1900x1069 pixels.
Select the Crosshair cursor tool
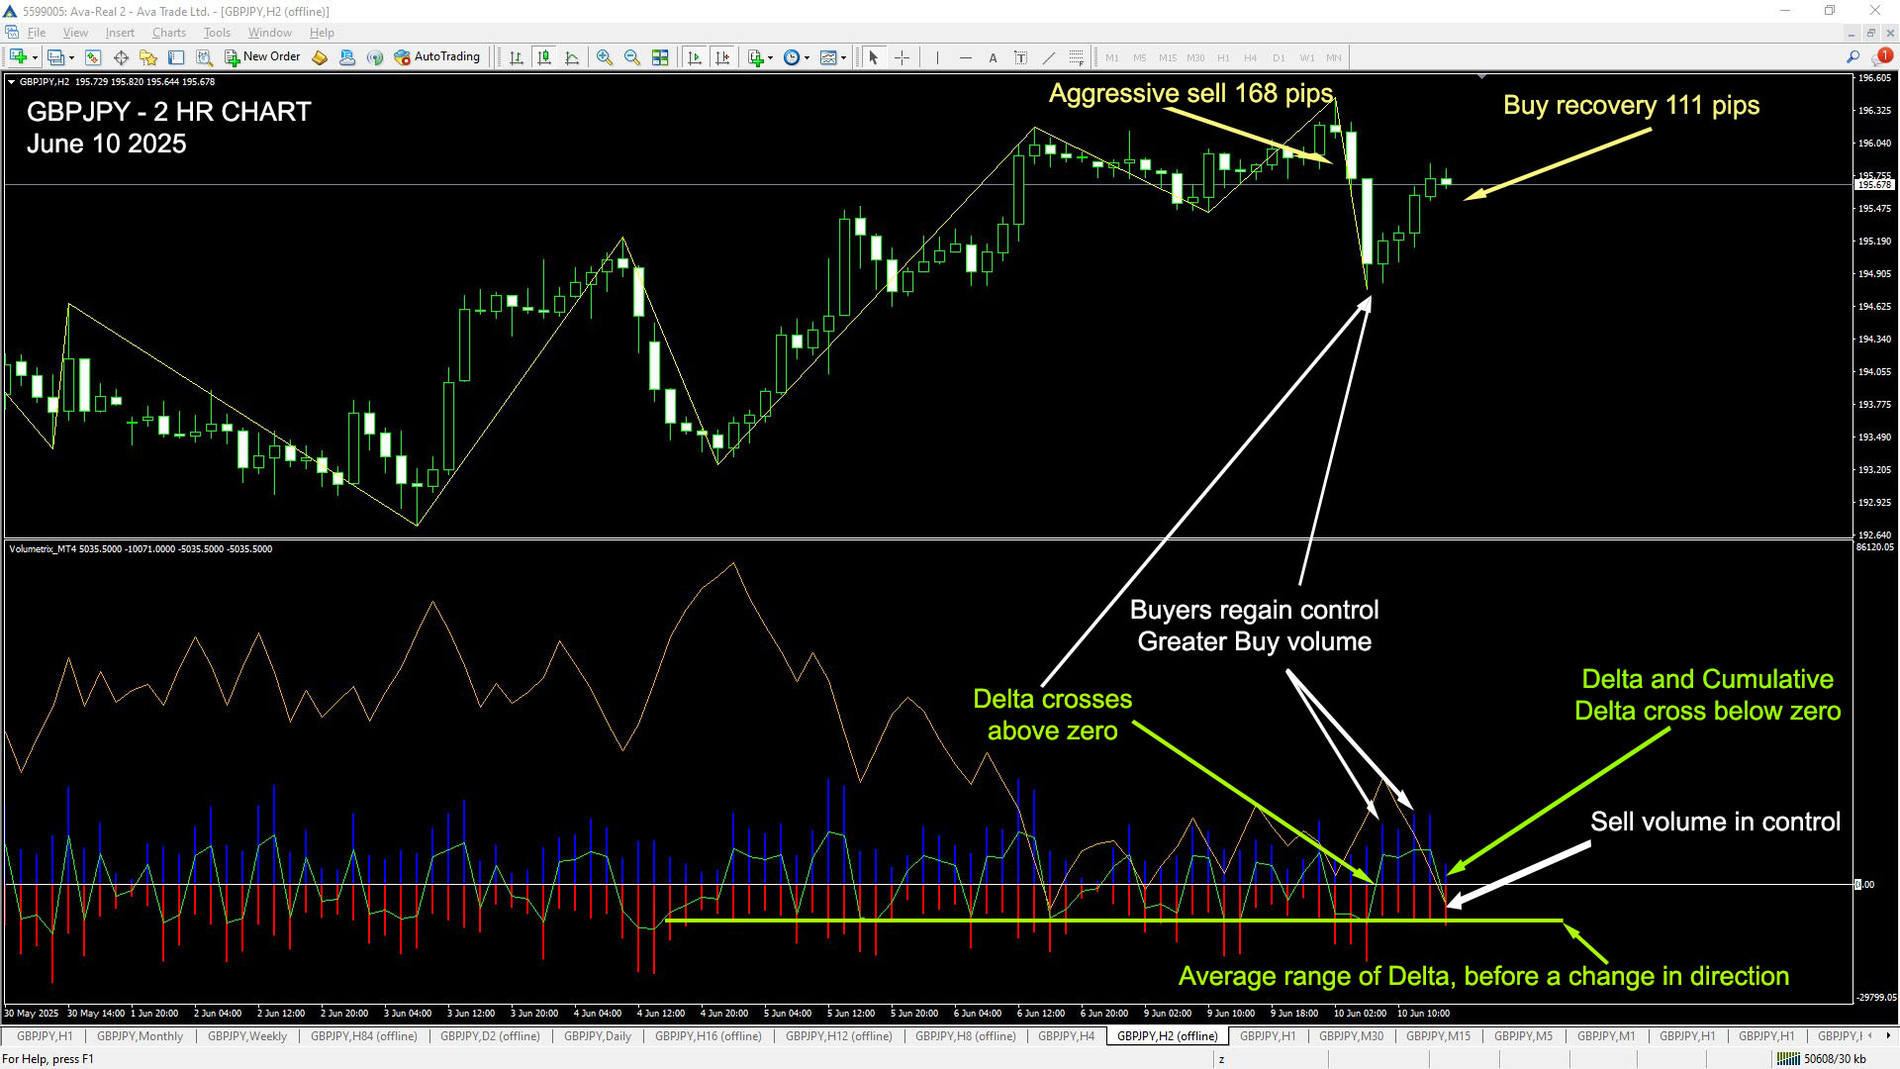(902, 57)
